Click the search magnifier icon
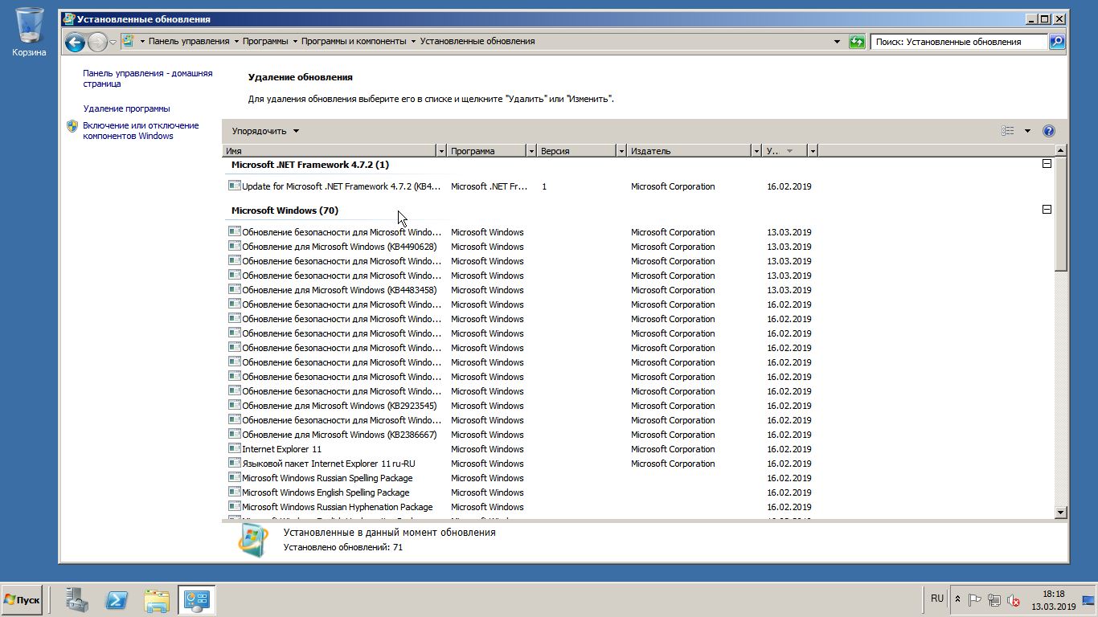This screenshot has height=617, width=1098. click(x=1057, y=42)
